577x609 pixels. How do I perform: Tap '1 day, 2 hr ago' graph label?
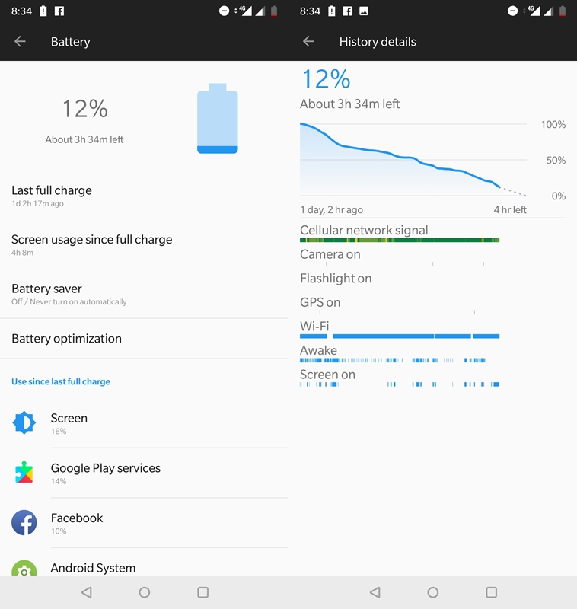pyautogui.click(x=332, y=210)
